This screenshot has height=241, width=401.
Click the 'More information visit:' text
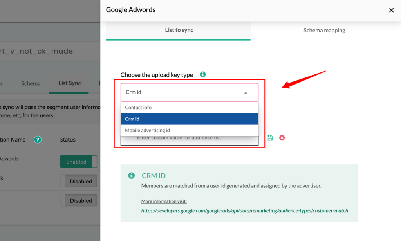[x=164, y=201]
